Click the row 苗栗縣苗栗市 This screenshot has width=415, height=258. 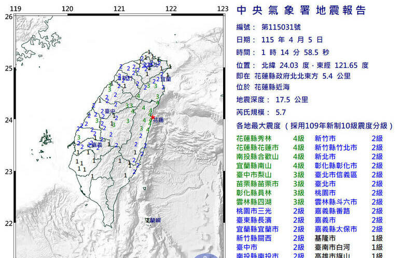(x=270, y=184)
